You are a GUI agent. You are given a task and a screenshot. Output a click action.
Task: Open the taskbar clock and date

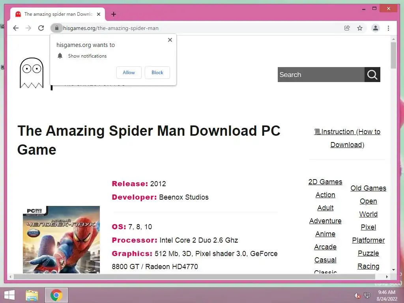coord(387,296)
